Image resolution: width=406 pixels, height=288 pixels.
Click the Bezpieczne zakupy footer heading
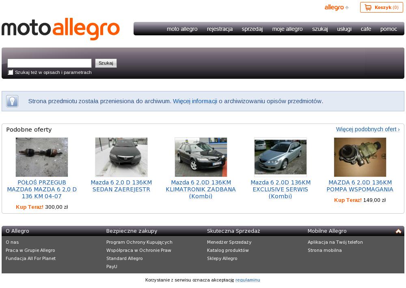(x=132, y=231)
